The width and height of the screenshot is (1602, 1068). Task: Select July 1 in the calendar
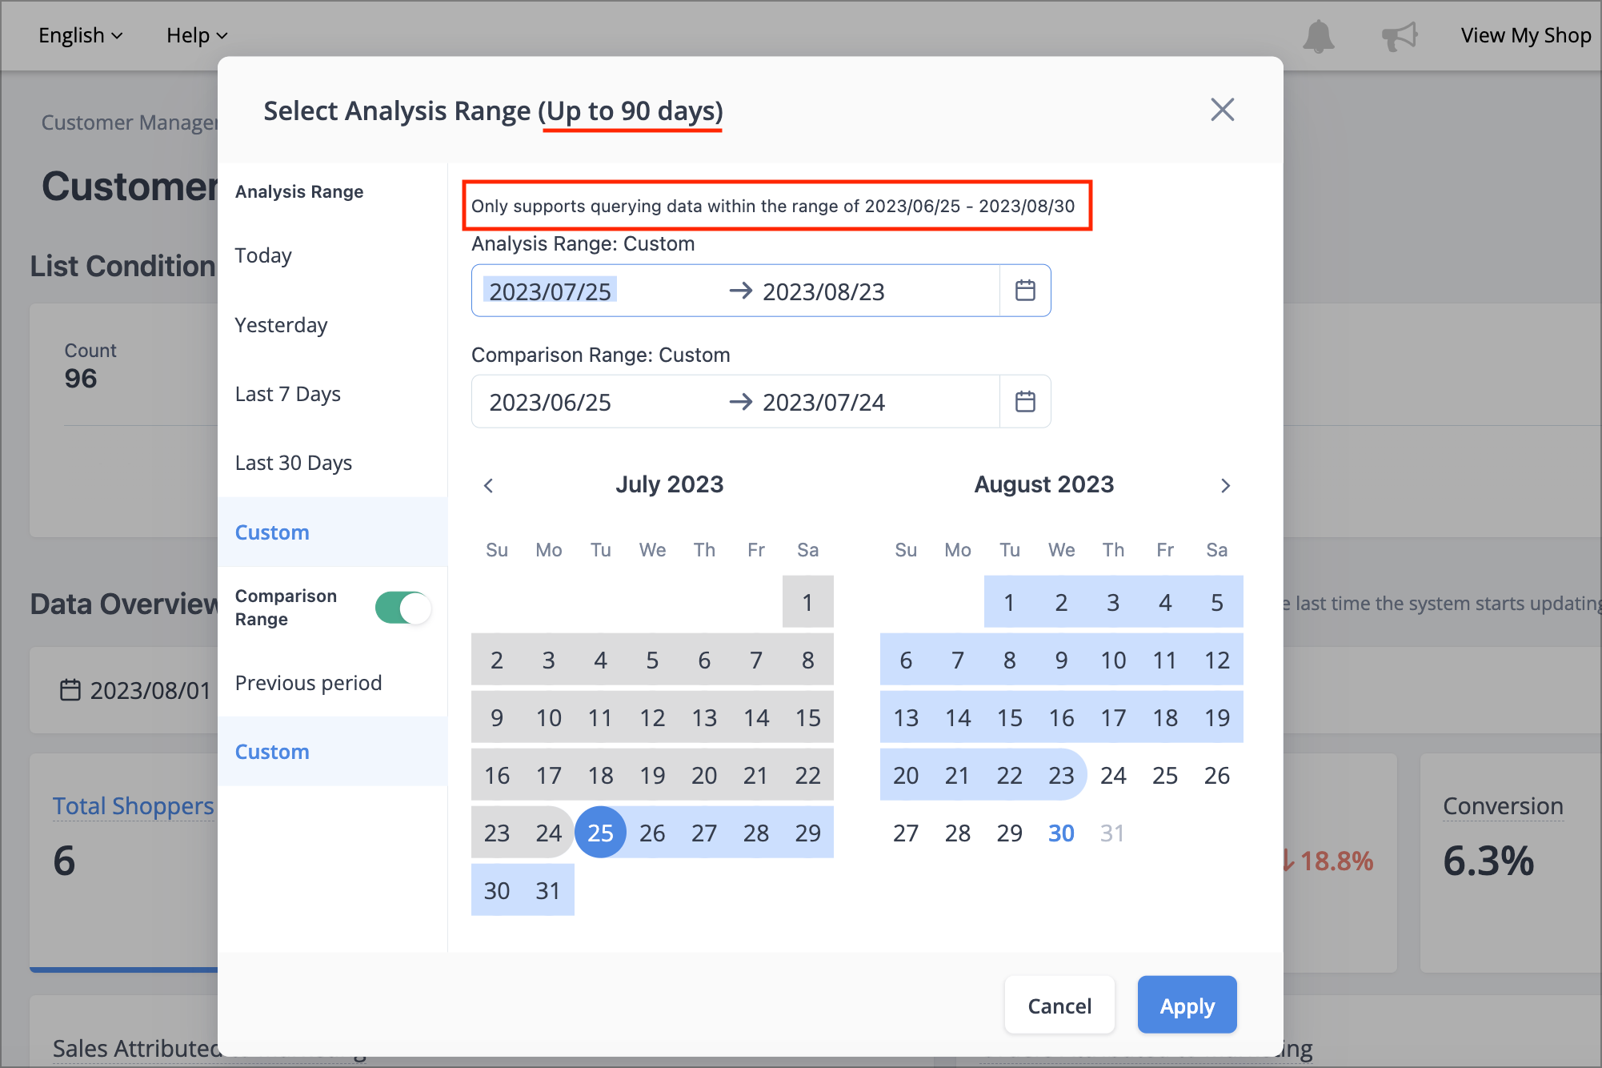click(808, 602)
